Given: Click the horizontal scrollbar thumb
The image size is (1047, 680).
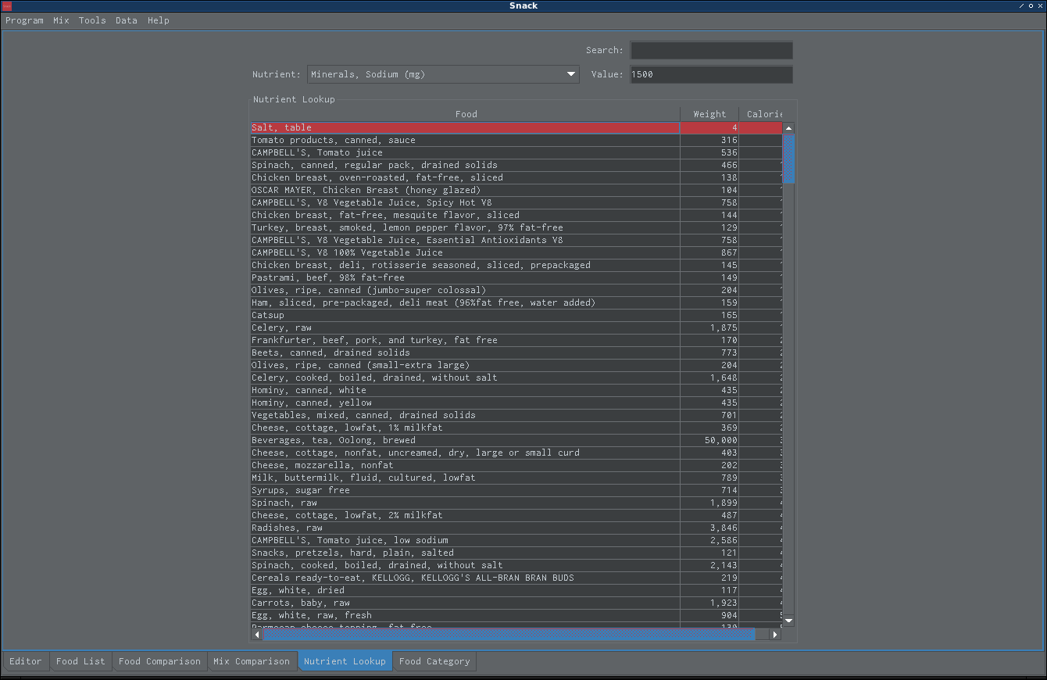Looking at the screenshot, I should [x=509, y=635].
